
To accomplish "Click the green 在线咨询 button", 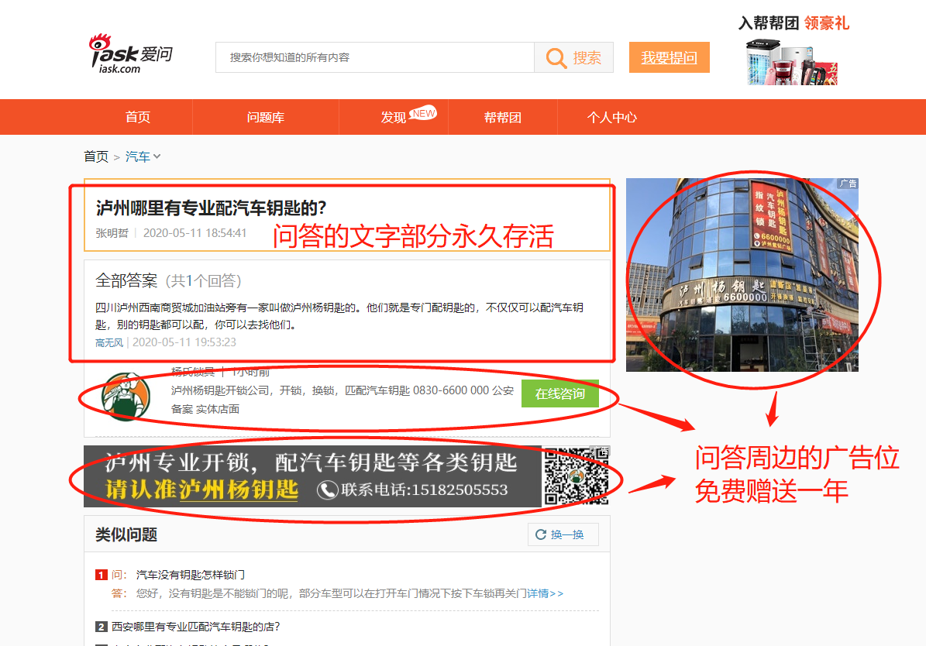I will [x=559, y=393].
